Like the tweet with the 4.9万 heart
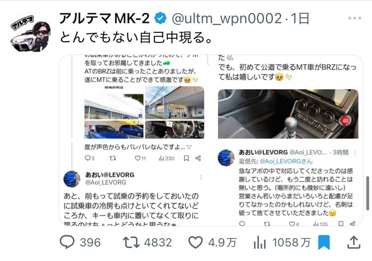 click(196, 242)
